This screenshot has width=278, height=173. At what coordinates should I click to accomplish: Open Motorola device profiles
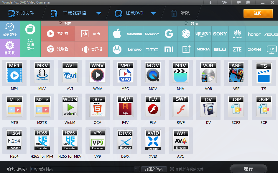tap(117, 49)
